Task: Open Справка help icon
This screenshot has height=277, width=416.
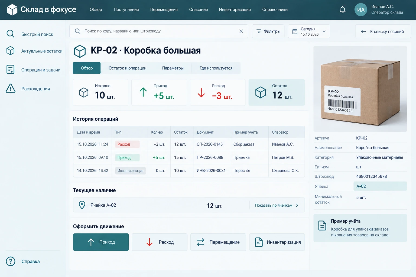Action: click(11, 261)
